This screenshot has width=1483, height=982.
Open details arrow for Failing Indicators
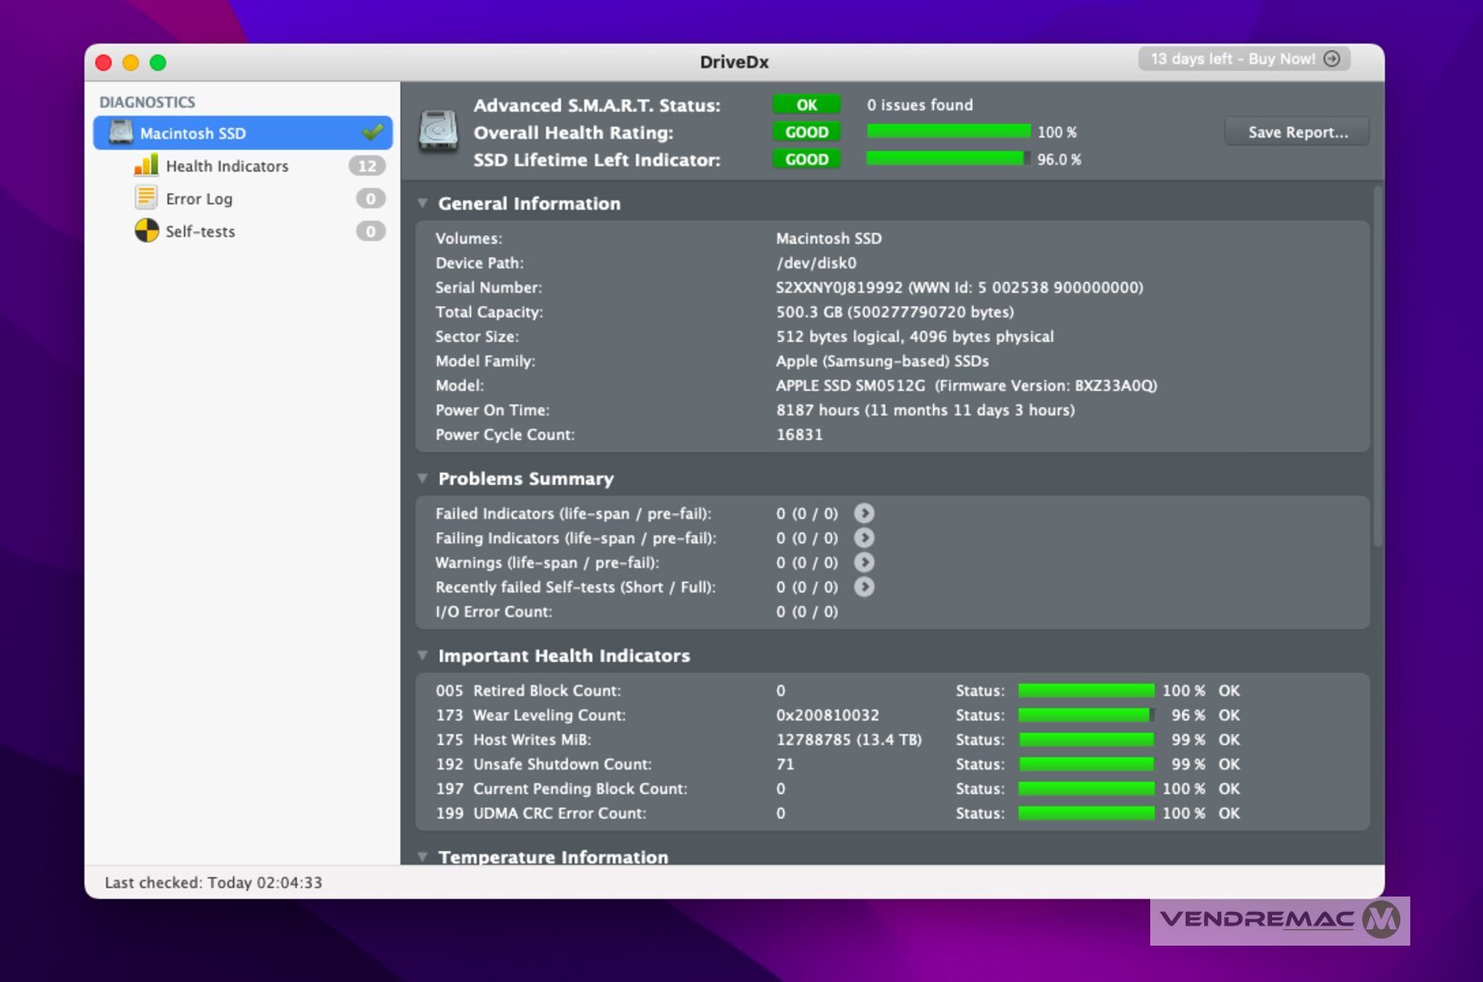(865, 538)
